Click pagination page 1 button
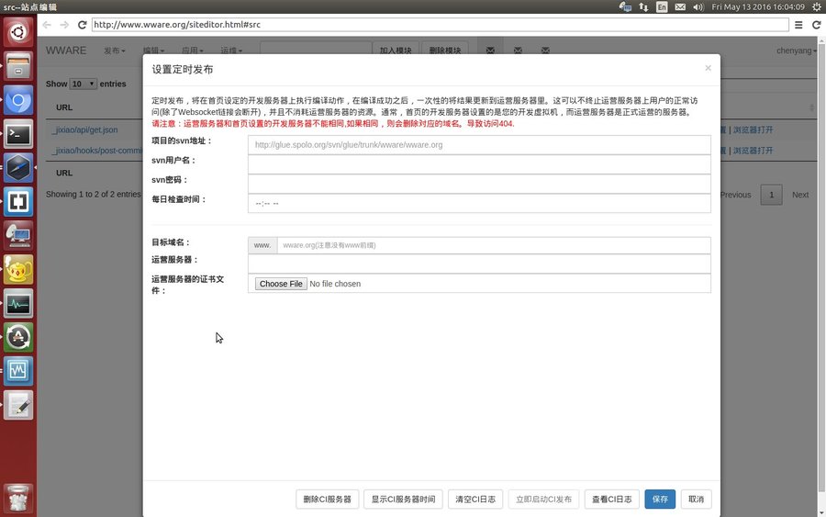 click(x=771, y=195)
